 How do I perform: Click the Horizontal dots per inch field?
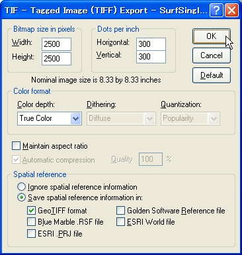[x=151, y=44]
